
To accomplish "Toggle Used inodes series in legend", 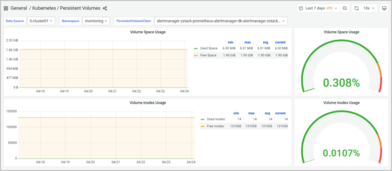I will pyautogui.click(x=216, y=119).
